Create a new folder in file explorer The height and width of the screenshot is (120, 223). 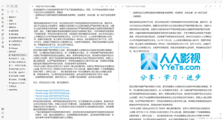(x=12, y=12)
